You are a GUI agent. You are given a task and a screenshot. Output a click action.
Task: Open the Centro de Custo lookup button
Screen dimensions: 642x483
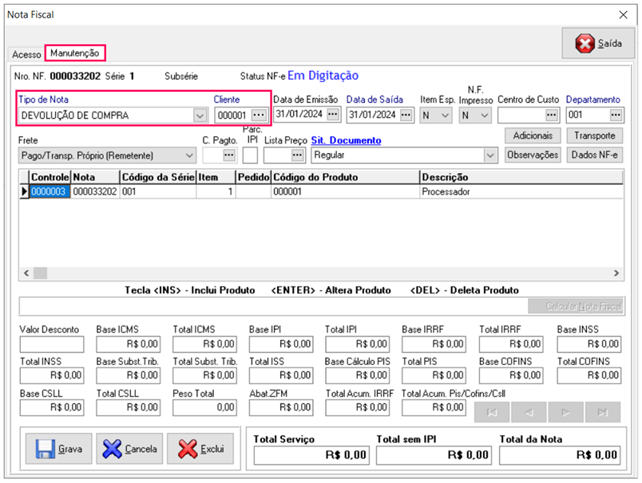pyautogui.click(x=552, y=115)
